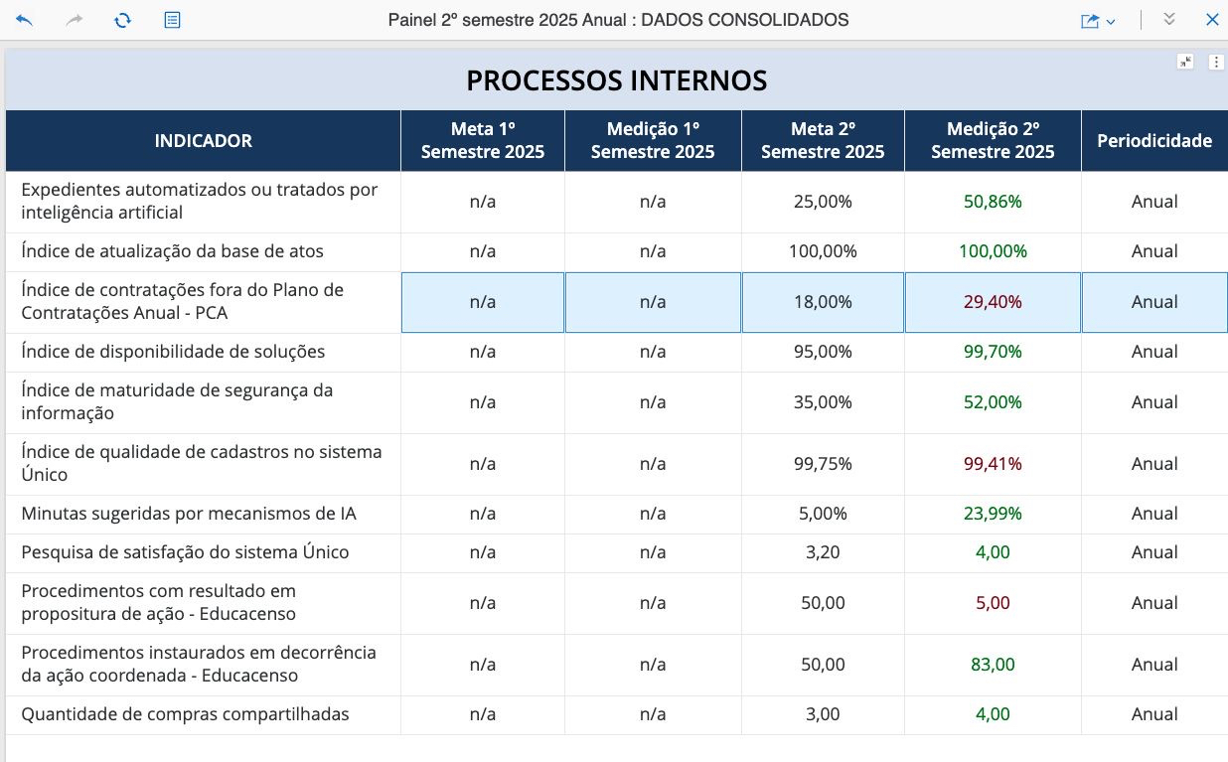Expand the double chevron toolbar toggle
This screenshot has width=1228, height=762.
1168,20
